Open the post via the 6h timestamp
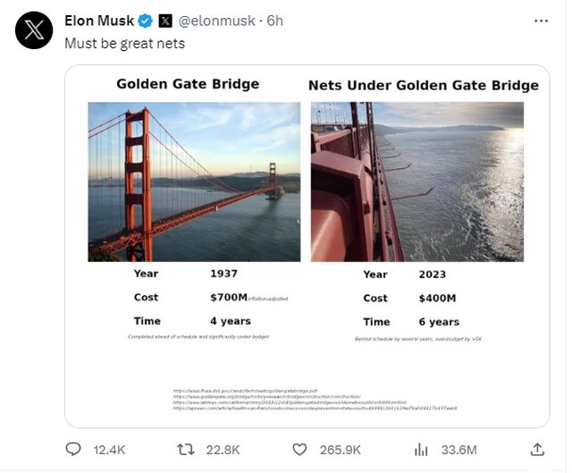The image size is (572, 473). (x=273, y=20)
